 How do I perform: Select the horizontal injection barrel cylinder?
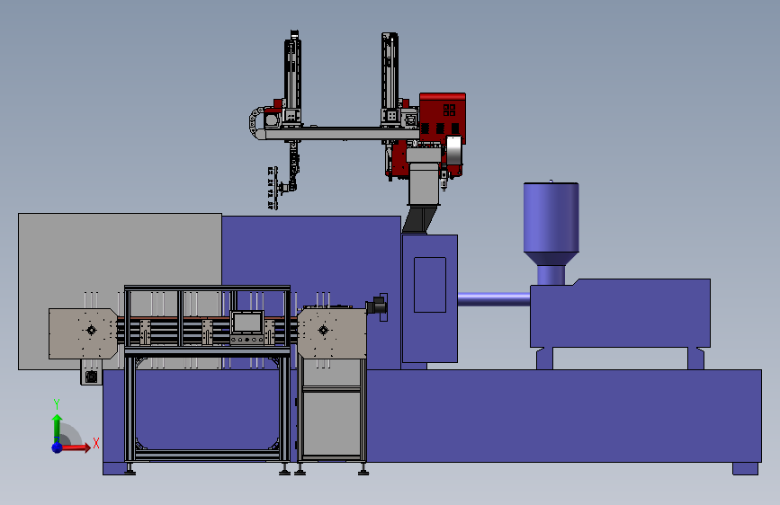(494, 298)
